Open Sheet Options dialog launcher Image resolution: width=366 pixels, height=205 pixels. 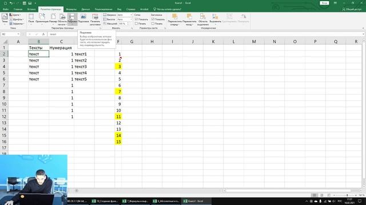pos(165,28)
